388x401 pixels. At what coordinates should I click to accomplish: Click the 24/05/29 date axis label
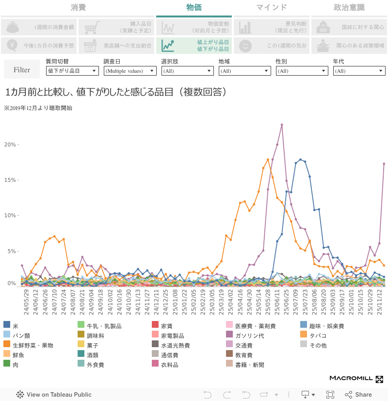tap(26, 302)
